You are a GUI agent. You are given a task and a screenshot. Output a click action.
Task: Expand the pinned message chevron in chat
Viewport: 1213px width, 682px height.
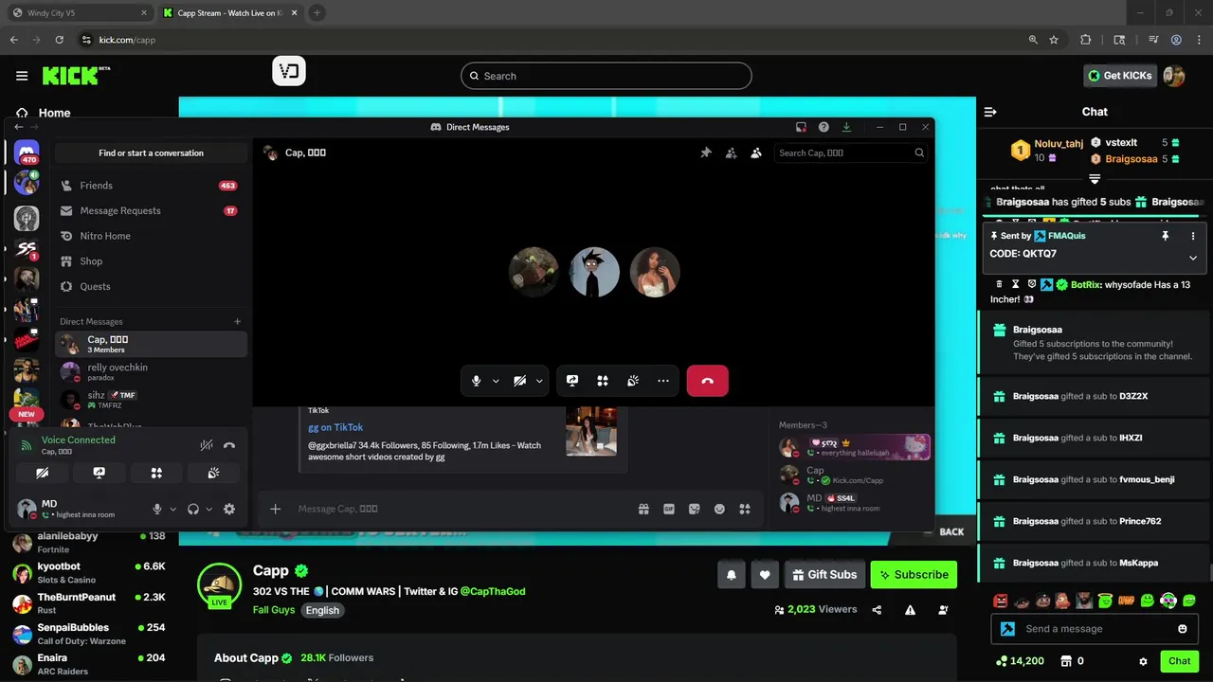click(1193, 258)
